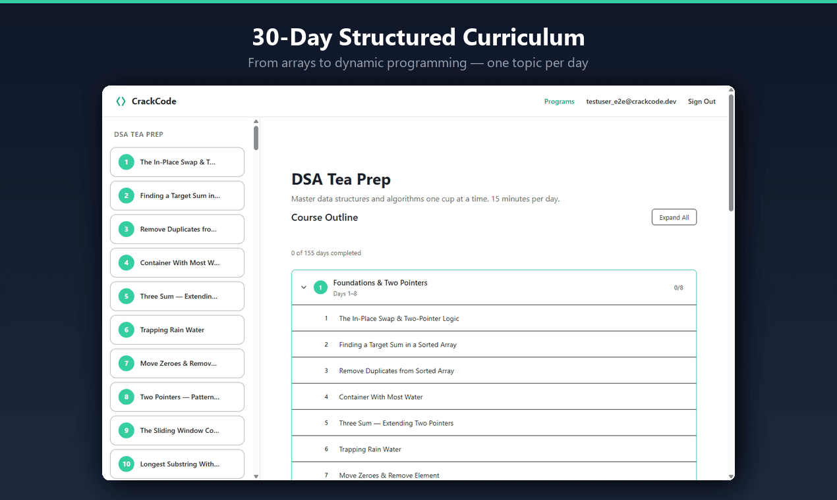Click the Days 1–8 subtitle

[x=345, y=294]
